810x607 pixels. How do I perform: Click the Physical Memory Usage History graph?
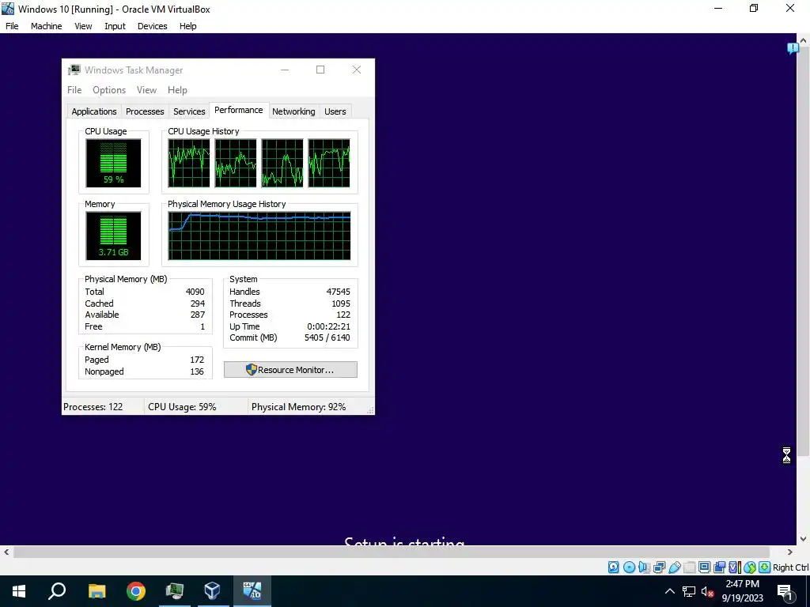(259, 236)
